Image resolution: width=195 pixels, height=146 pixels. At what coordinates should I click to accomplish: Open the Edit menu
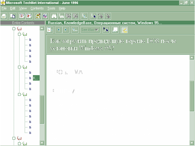pos(13,8)
